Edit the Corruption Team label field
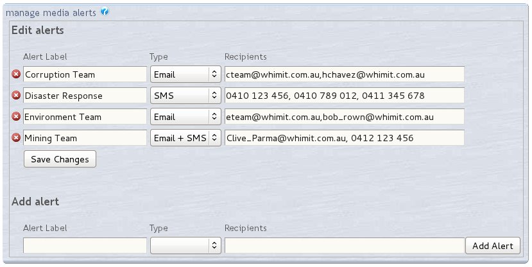 click(85, 74)
